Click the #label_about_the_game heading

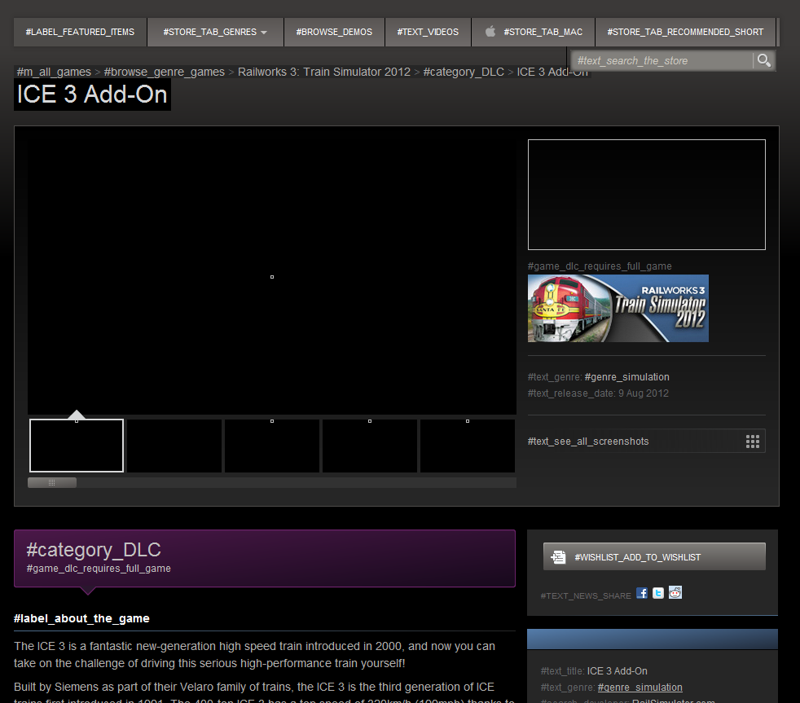[81, 618]
